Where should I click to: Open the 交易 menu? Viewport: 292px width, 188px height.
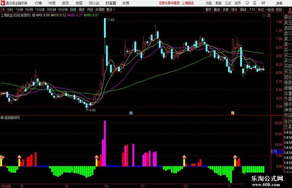pos(126,3)
